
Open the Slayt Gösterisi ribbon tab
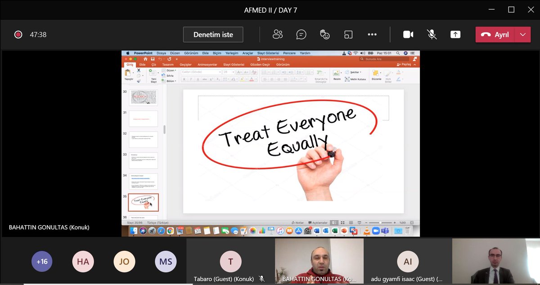tap(234, 65)
